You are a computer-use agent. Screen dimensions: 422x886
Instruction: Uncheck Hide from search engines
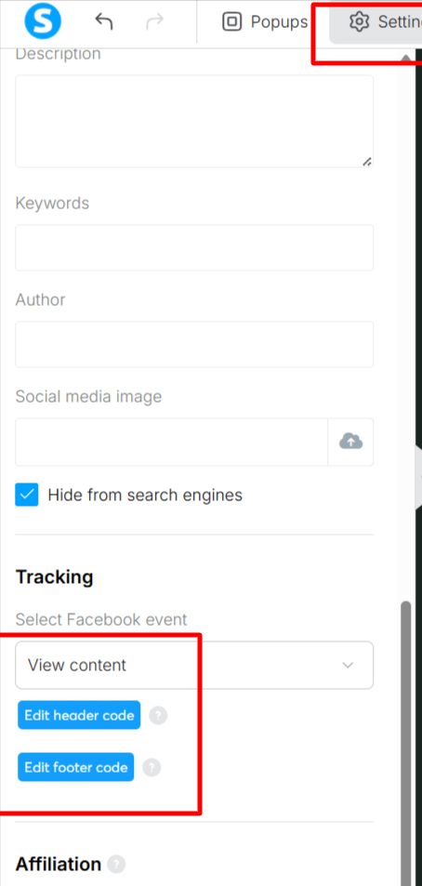pos(27,495)
